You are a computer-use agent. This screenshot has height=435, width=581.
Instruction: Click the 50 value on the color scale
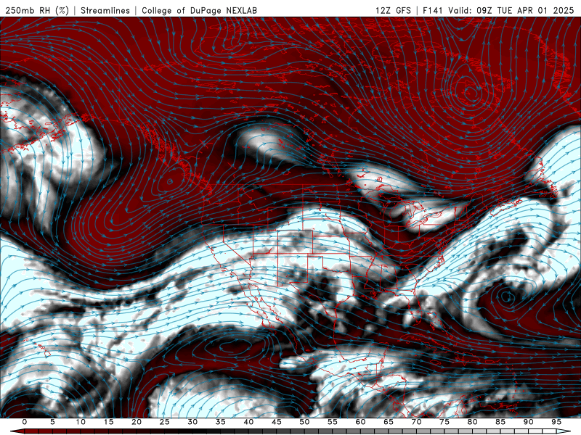(304, 422)
